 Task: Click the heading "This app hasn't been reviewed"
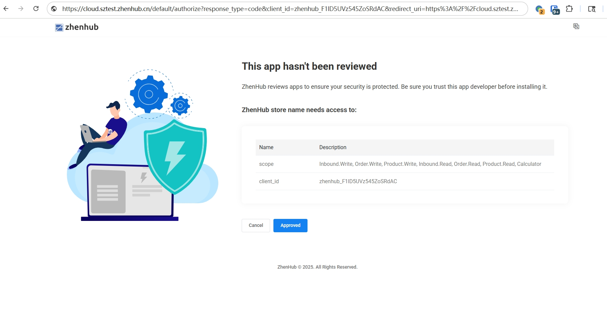tap(309, 66)
